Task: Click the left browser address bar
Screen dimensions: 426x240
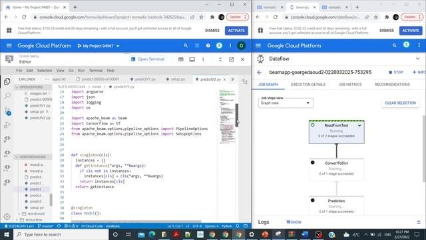Action: (x=112, y=17)
